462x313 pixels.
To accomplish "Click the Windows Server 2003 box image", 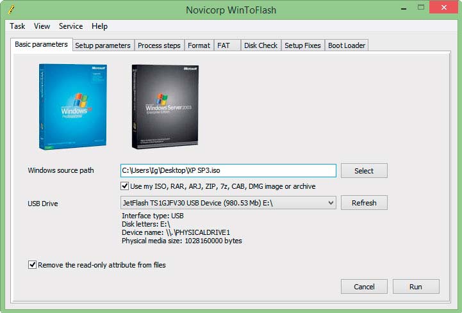I will click(x=165, y=107).
